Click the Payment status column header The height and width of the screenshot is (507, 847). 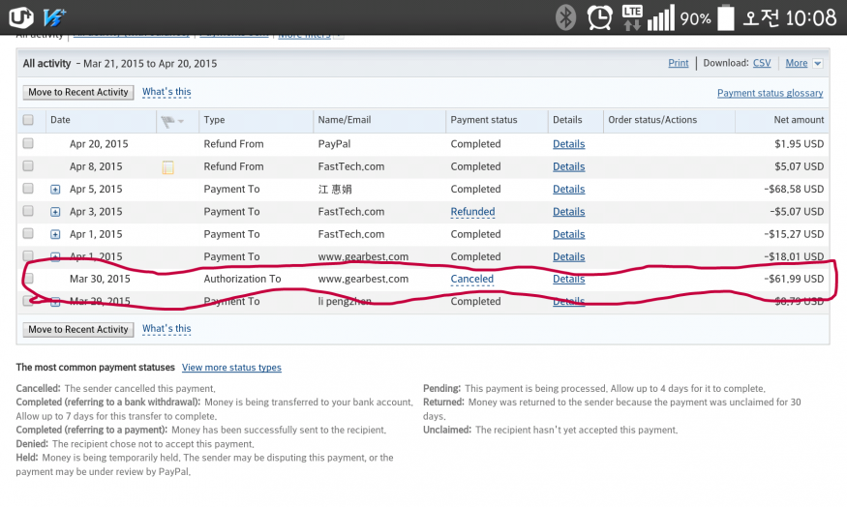(x=483, y=120)
